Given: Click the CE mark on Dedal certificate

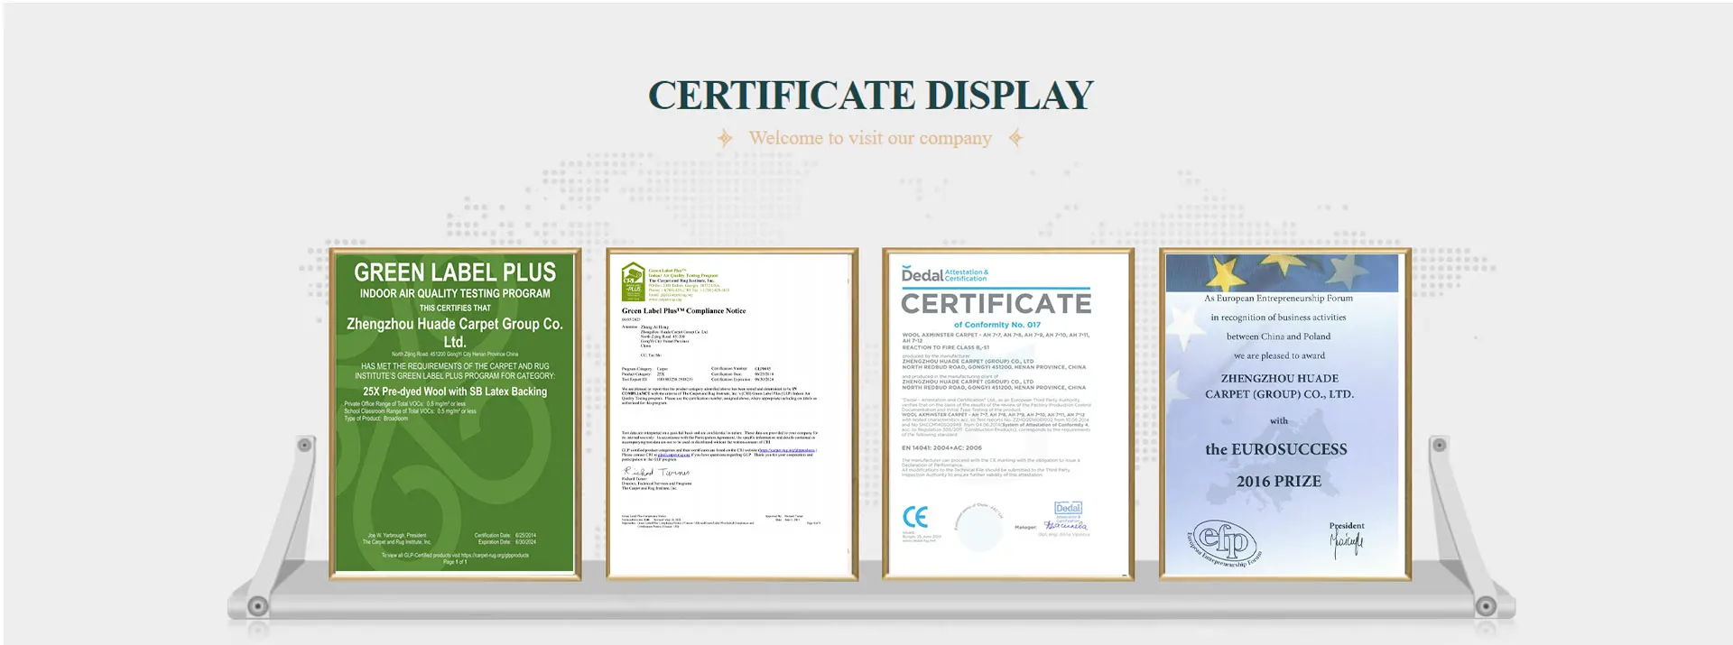Looking at the screenshot, I should [915, 517].
